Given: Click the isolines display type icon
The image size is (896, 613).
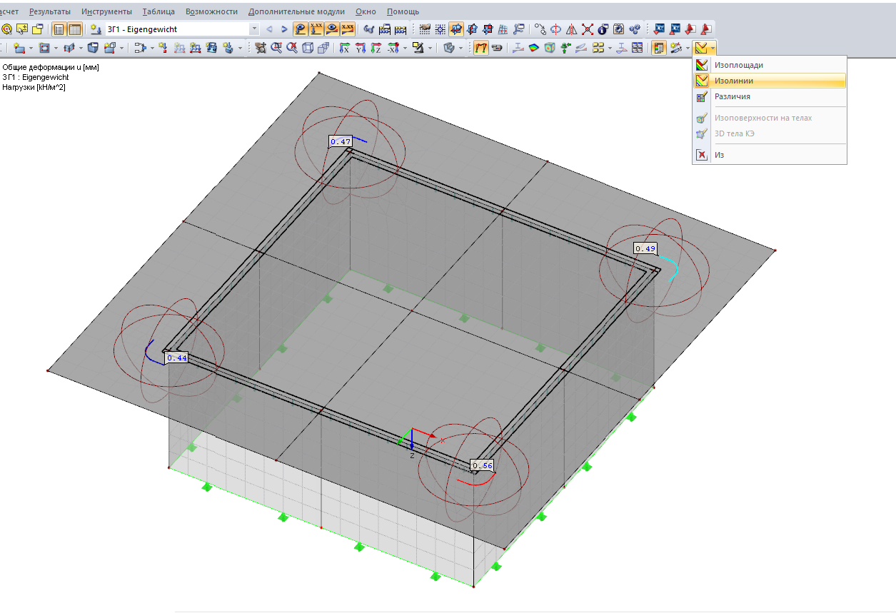Looking at the screenshot, I should pos(702,48).
